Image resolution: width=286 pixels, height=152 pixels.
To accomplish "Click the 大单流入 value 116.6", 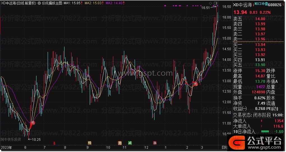I will (278, 126).
